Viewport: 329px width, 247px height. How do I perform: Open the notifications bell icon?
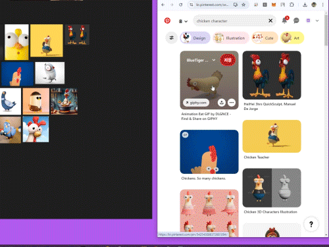tap(284, 20)
